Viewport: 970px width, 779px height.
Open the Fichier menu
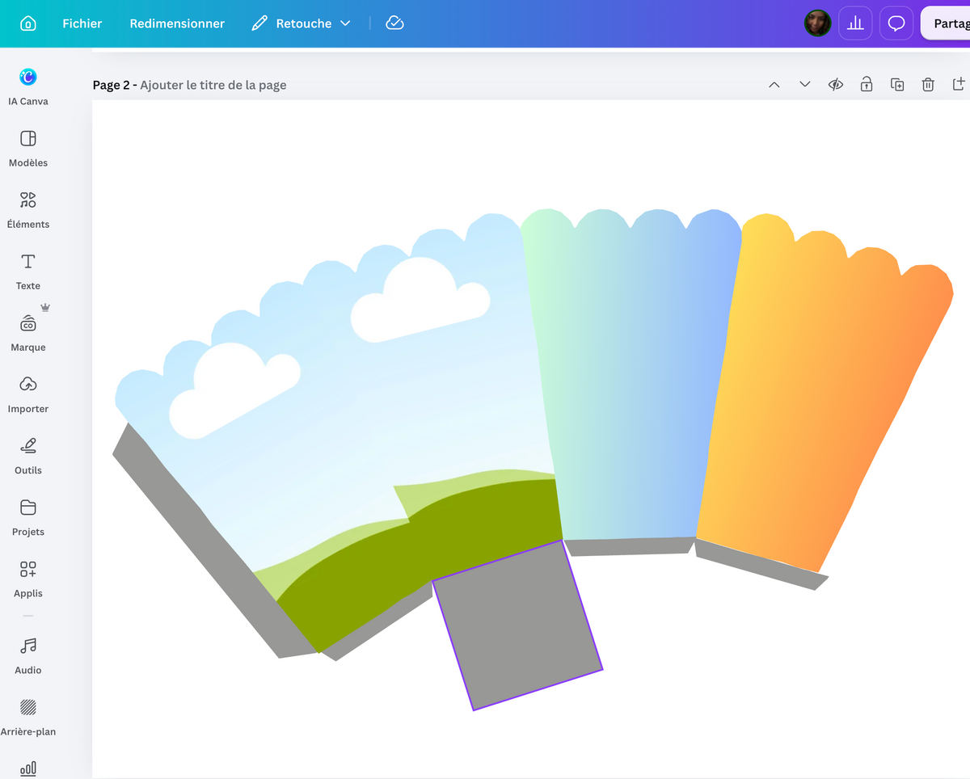click(x=82, y=23)
